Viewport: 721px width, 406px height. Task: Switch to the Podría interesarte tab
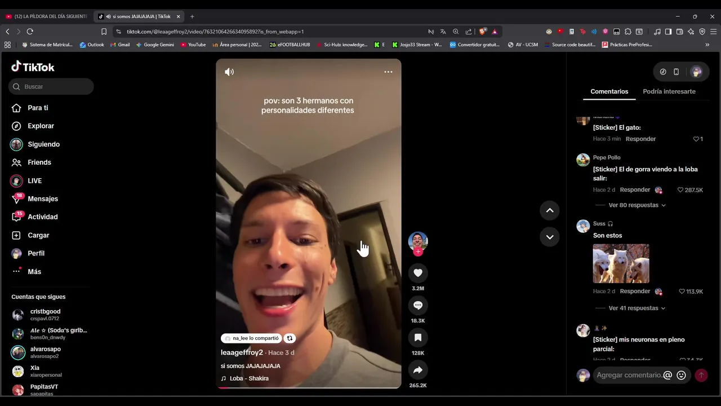point(669,91)
